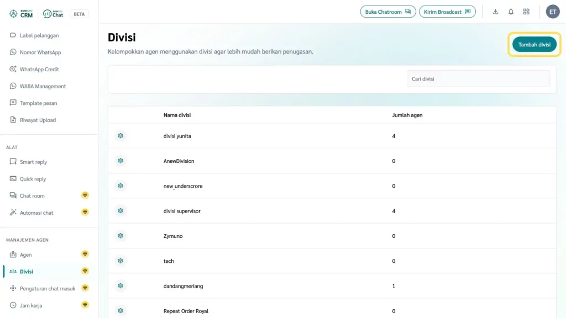Open the apps grid icon

[526, 12]
